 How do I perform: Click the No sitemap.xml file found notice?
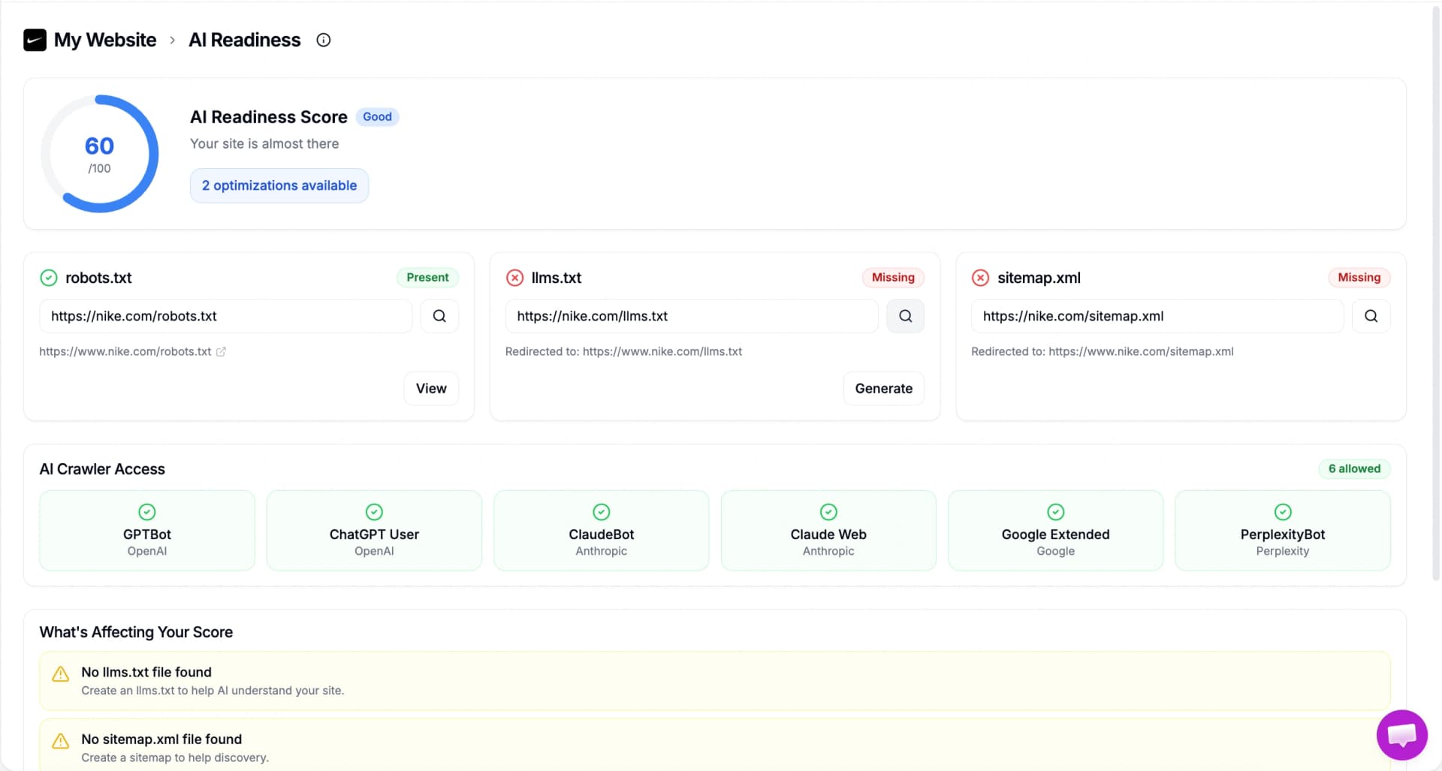click(715, 745)
